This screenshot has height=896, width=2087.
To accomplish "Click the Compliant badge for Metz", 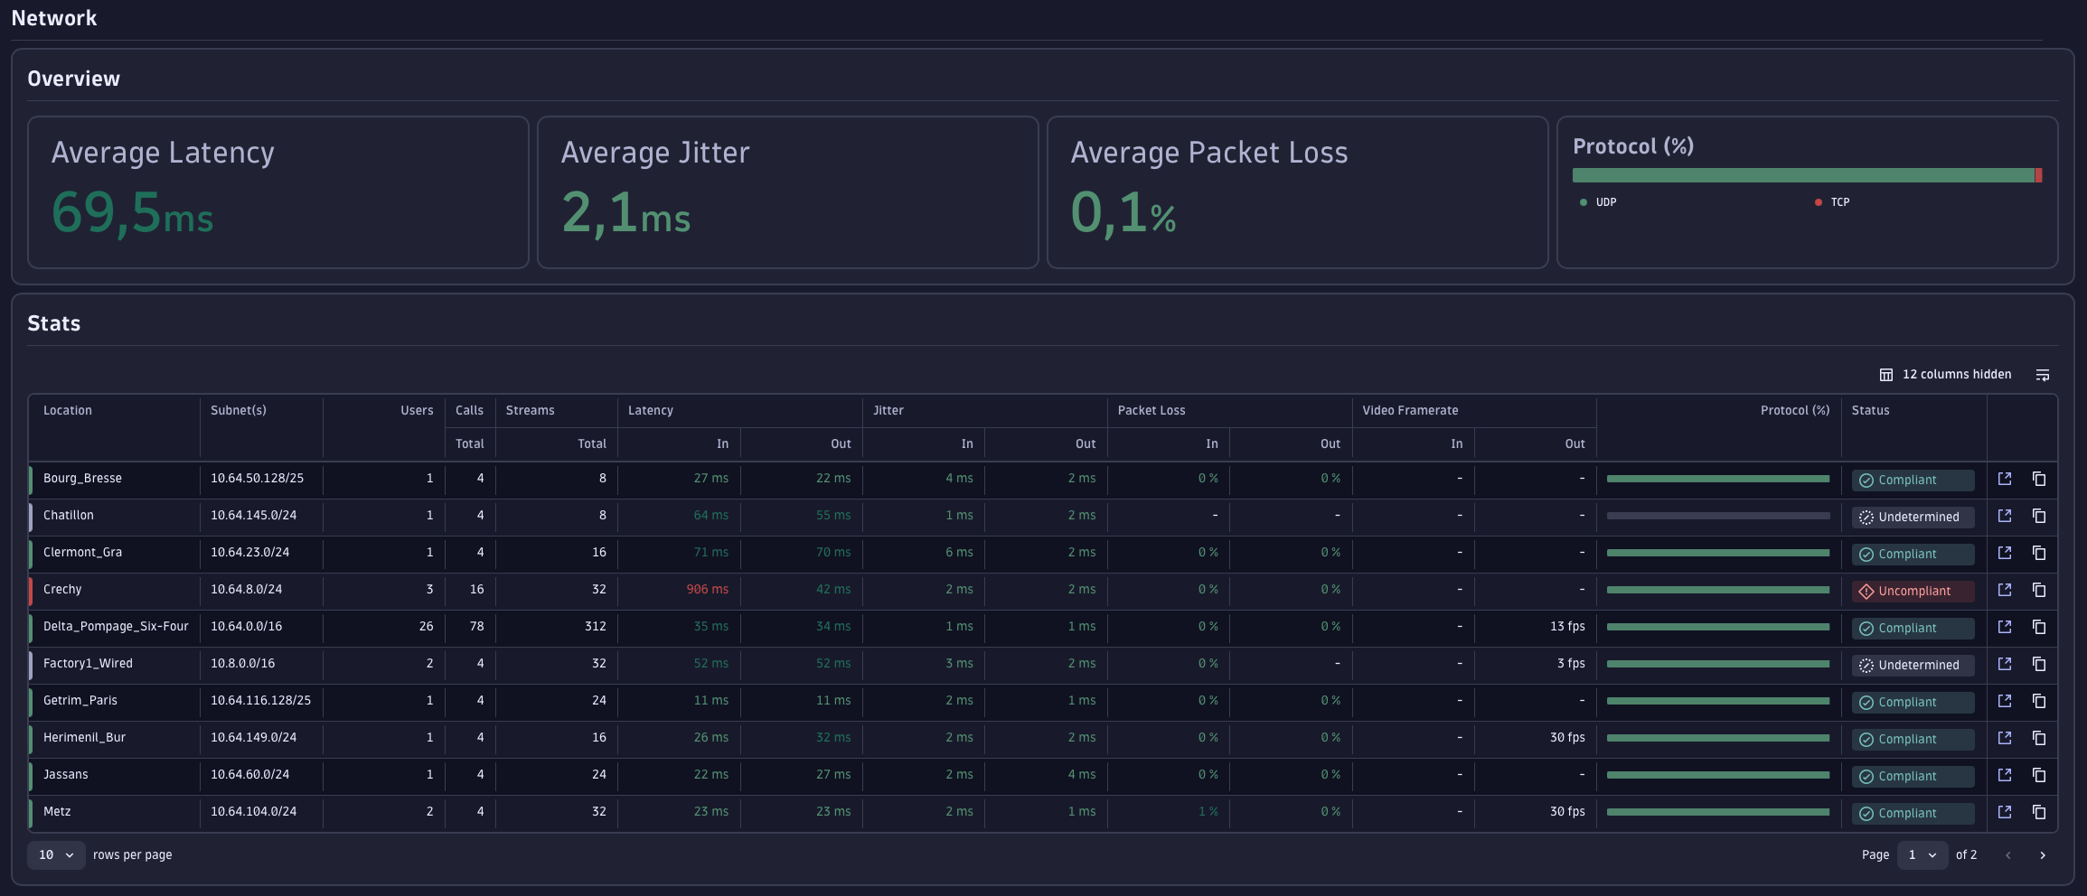I will pos(1912,813).
